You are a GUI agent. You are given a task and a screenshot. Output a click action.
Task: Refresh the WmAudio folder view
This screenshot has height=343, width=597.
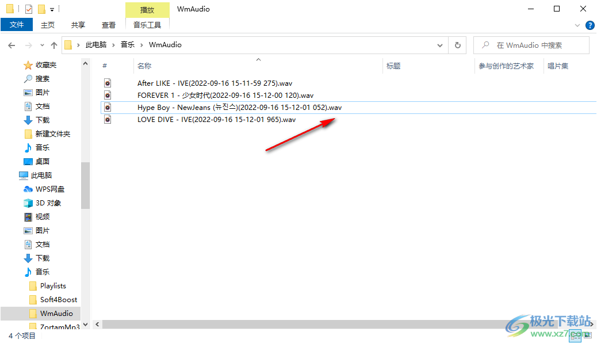[x=458, y=45]
